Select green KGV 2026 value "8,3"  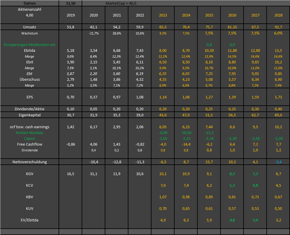pos(232,174)
